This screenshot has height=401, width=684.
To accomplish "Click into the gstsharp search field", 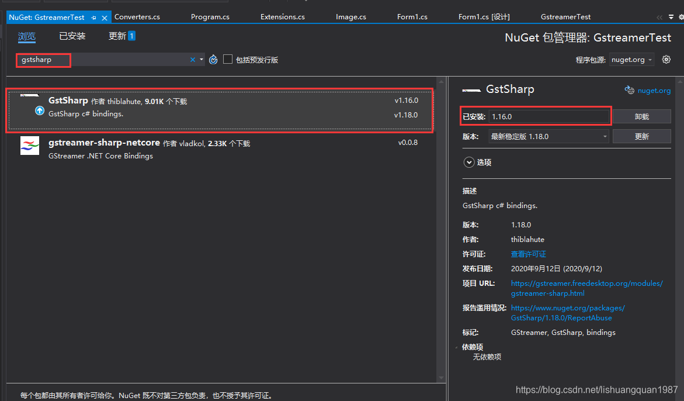I will tap(117, 60).
